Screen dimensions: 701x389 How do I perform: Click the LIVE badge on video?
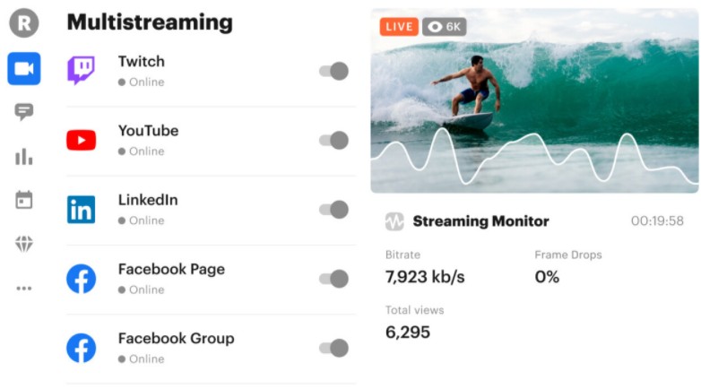click(399, 27)
